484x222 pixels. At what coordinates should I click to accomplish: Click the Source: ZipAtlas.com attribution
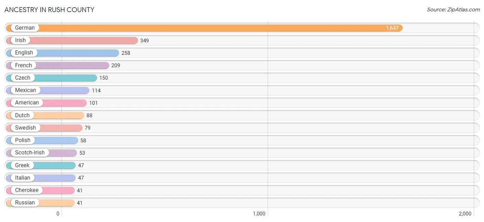pos(453,10)
